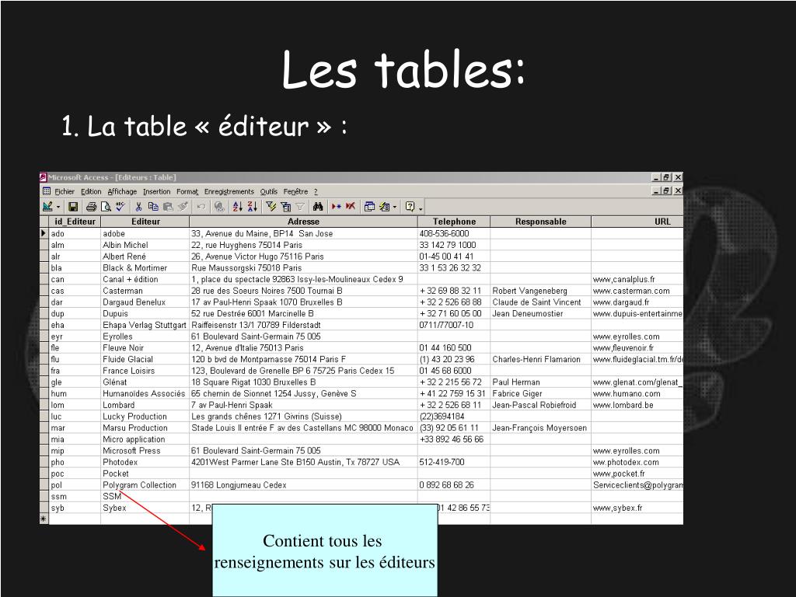This screenshot has width=796, height=597.
Task: Select the Adresse column header
Action: [304, 222]
